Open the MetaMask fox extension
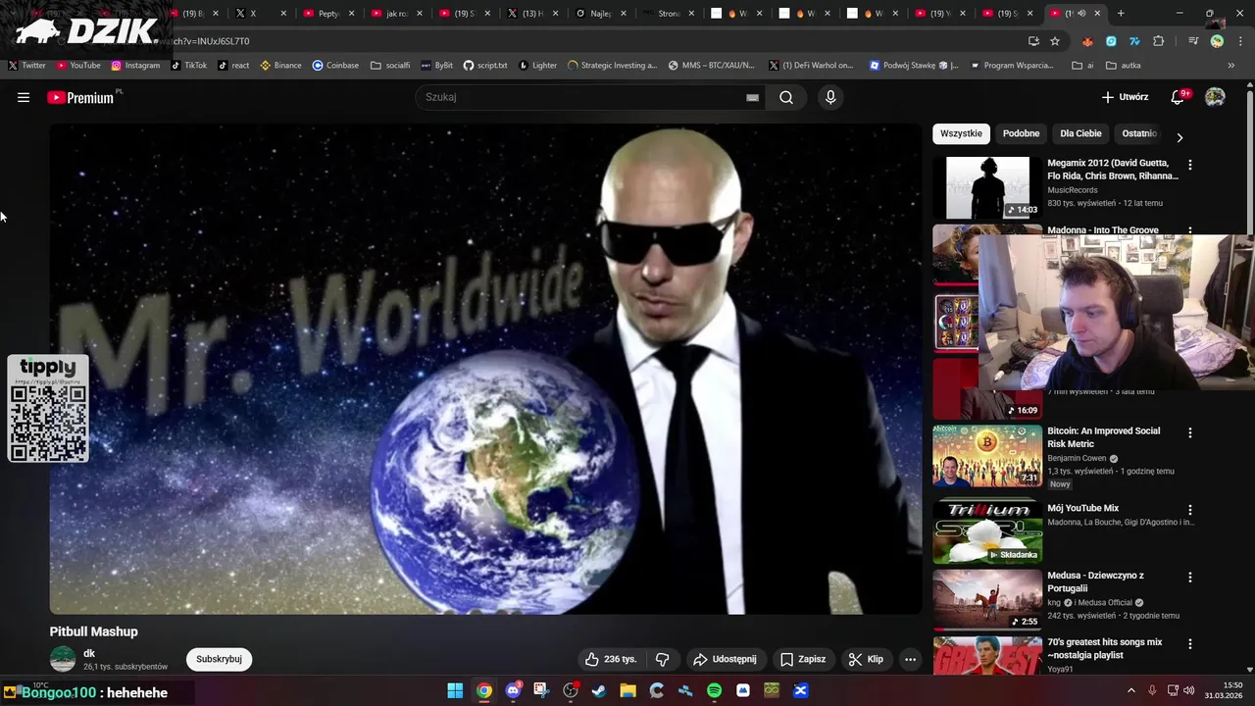This screenshot has height=706, width=1255. 1087,41
